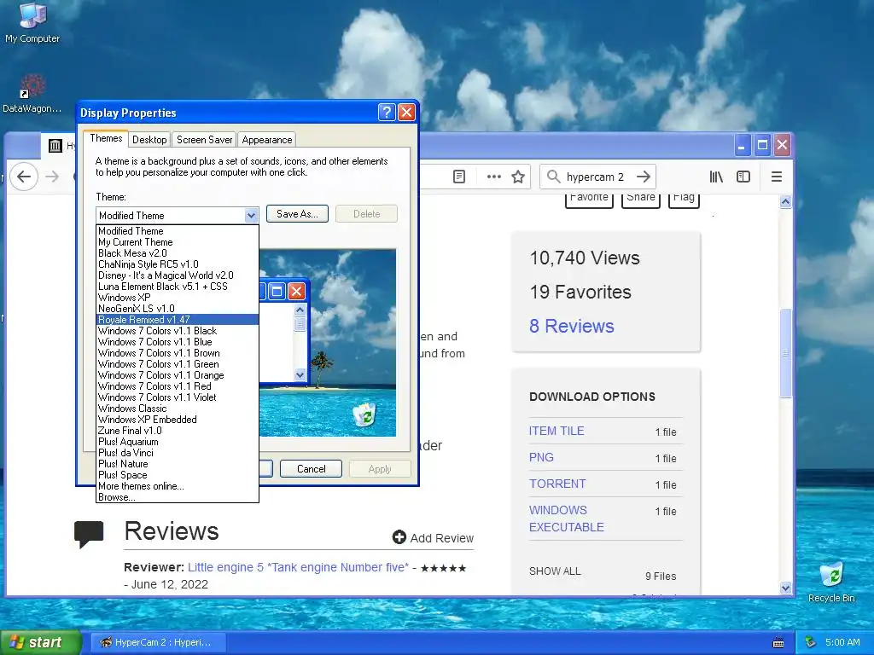Select Windows 7 Colors v1.1 Red
The image size is (874, 655).
(x=178, y=386)
